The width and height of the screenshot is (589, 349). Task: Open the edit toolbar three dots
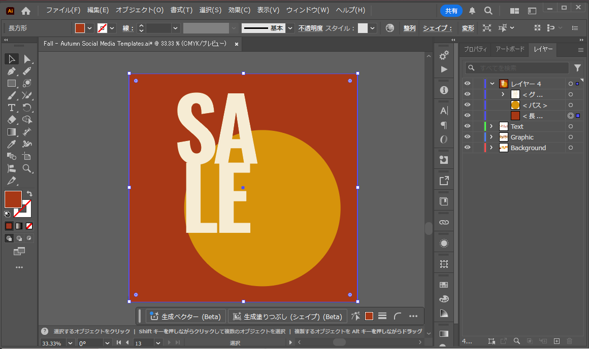pyautogui.click(x=19, y=267)
